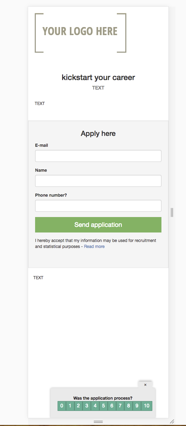
Task: Choose rating 9 on the scale
Action: click(x=137, y=406)
